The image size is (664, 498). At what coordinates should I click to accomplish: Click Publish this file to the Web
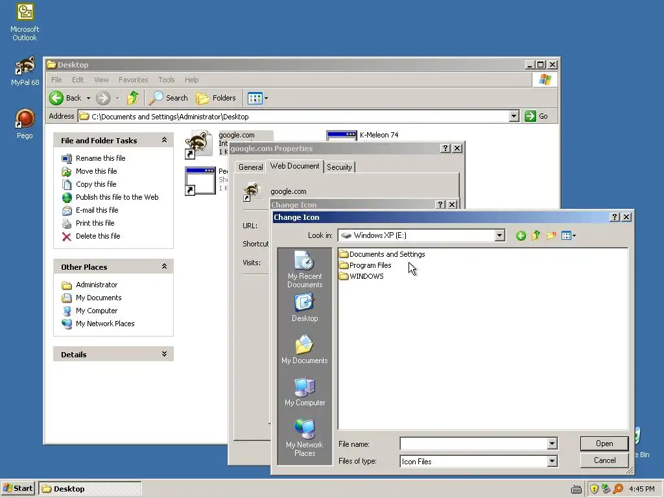click(x=110, y=197)
